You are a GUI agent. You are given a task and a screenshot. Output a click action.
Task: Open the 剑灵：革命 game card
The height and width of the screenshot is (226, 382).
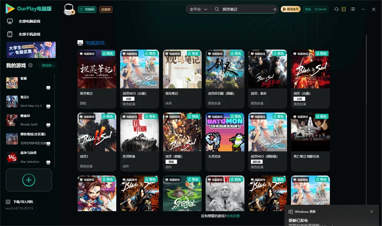click(x=267, y=79)
